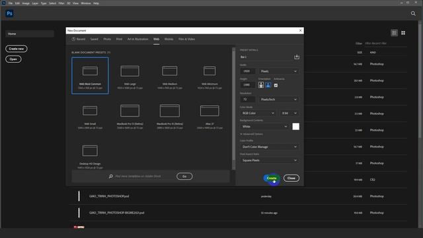Select the Web Most Common preset

coord(90,75)
